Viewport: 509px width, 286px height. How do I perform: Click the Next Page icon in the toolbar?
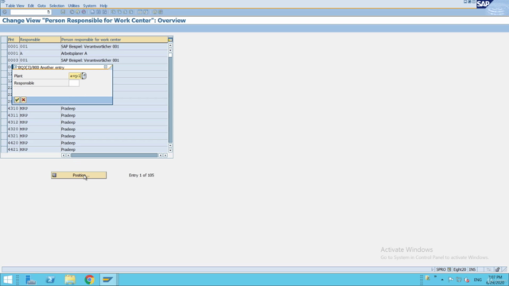pos(125,12)
